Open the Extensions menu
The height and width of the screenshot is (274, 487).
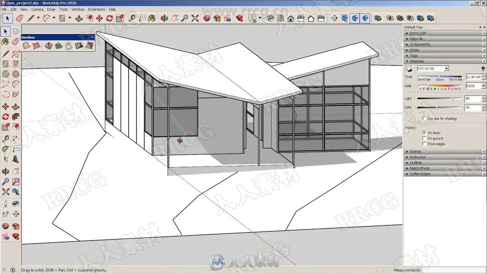(97, 9)
